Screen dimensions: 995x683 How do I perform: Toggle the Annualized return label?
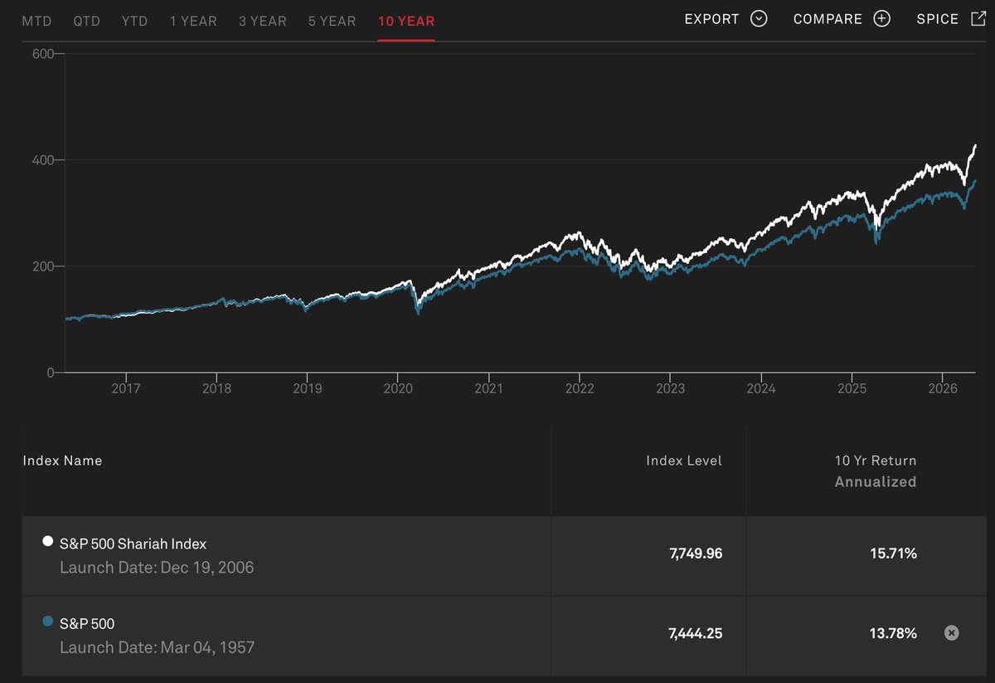876,481
